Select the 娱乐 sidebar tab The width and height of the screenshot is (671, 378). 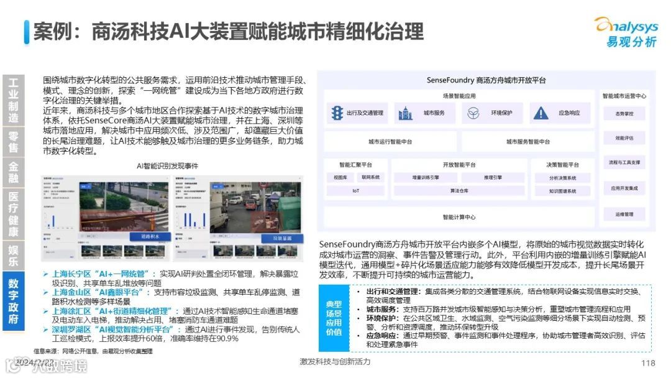[x=13, y=256]
